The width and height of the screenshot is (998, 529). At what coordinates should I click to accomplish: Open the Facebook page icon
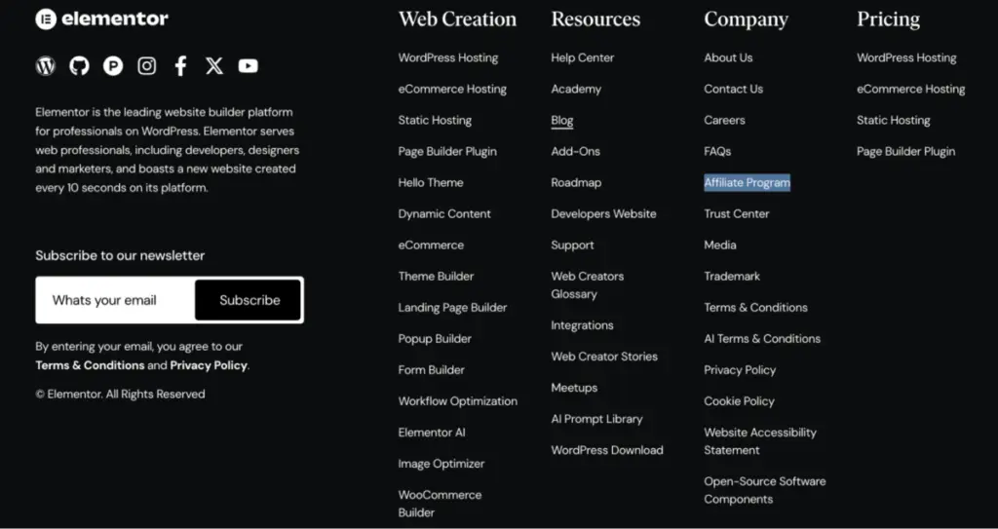(x=180, y=66)
